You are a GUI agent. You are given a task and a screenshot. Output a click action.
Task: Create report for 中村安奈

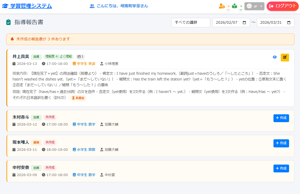pyautogui.click(x=281, y=168)
